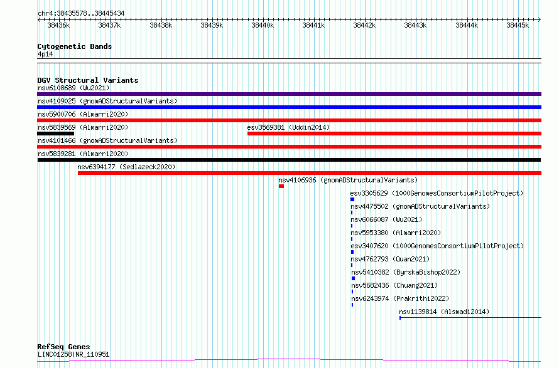
Task: Click the 38445k ruler tick label
Action: [x=518, y=25]
